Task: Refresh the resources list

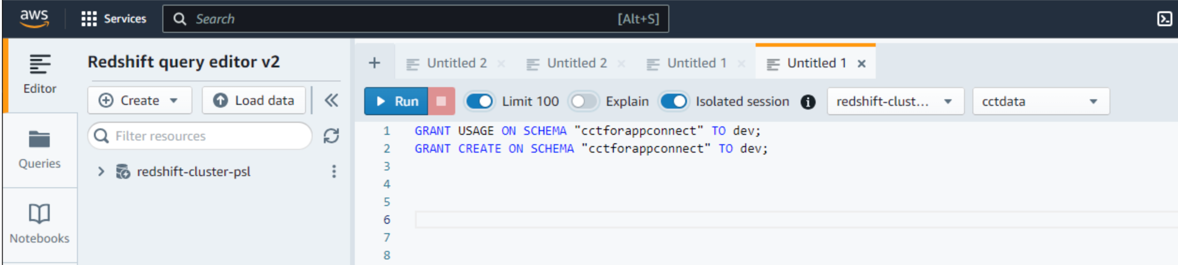Action: point(331,136)
